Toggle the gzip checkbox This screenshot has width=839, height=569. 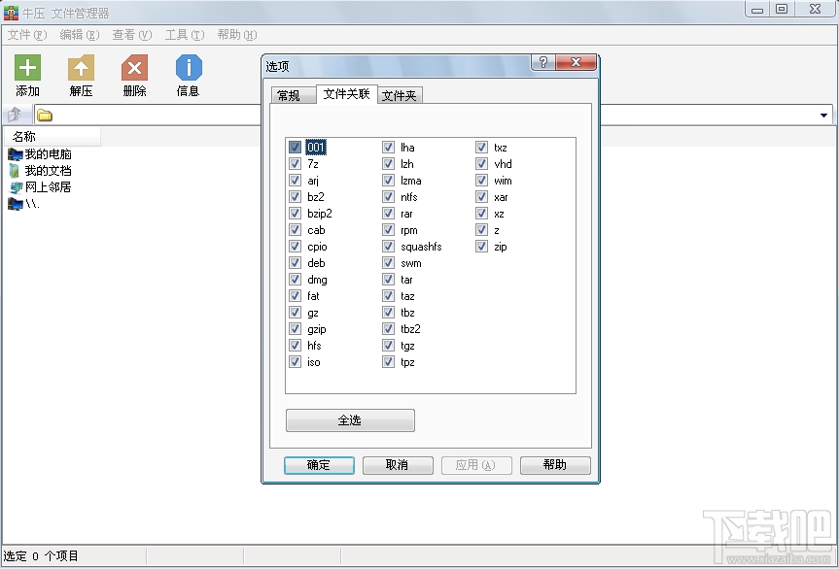point(295,328)
